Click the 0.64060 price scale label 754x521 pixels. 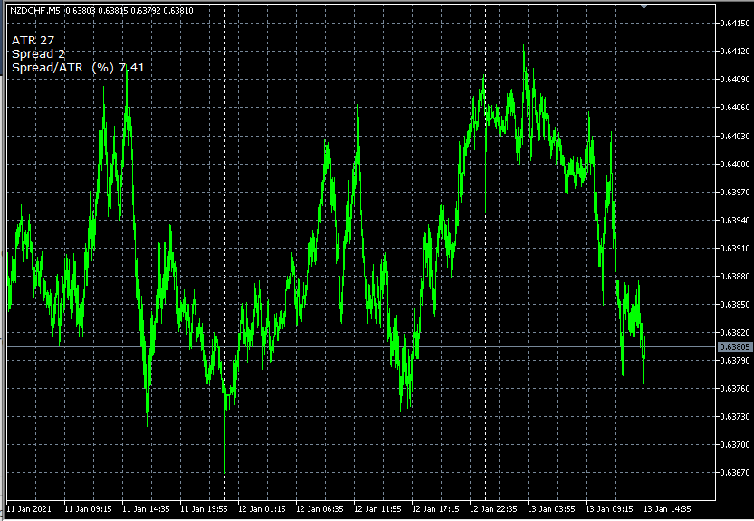click(x=735, y=108)
